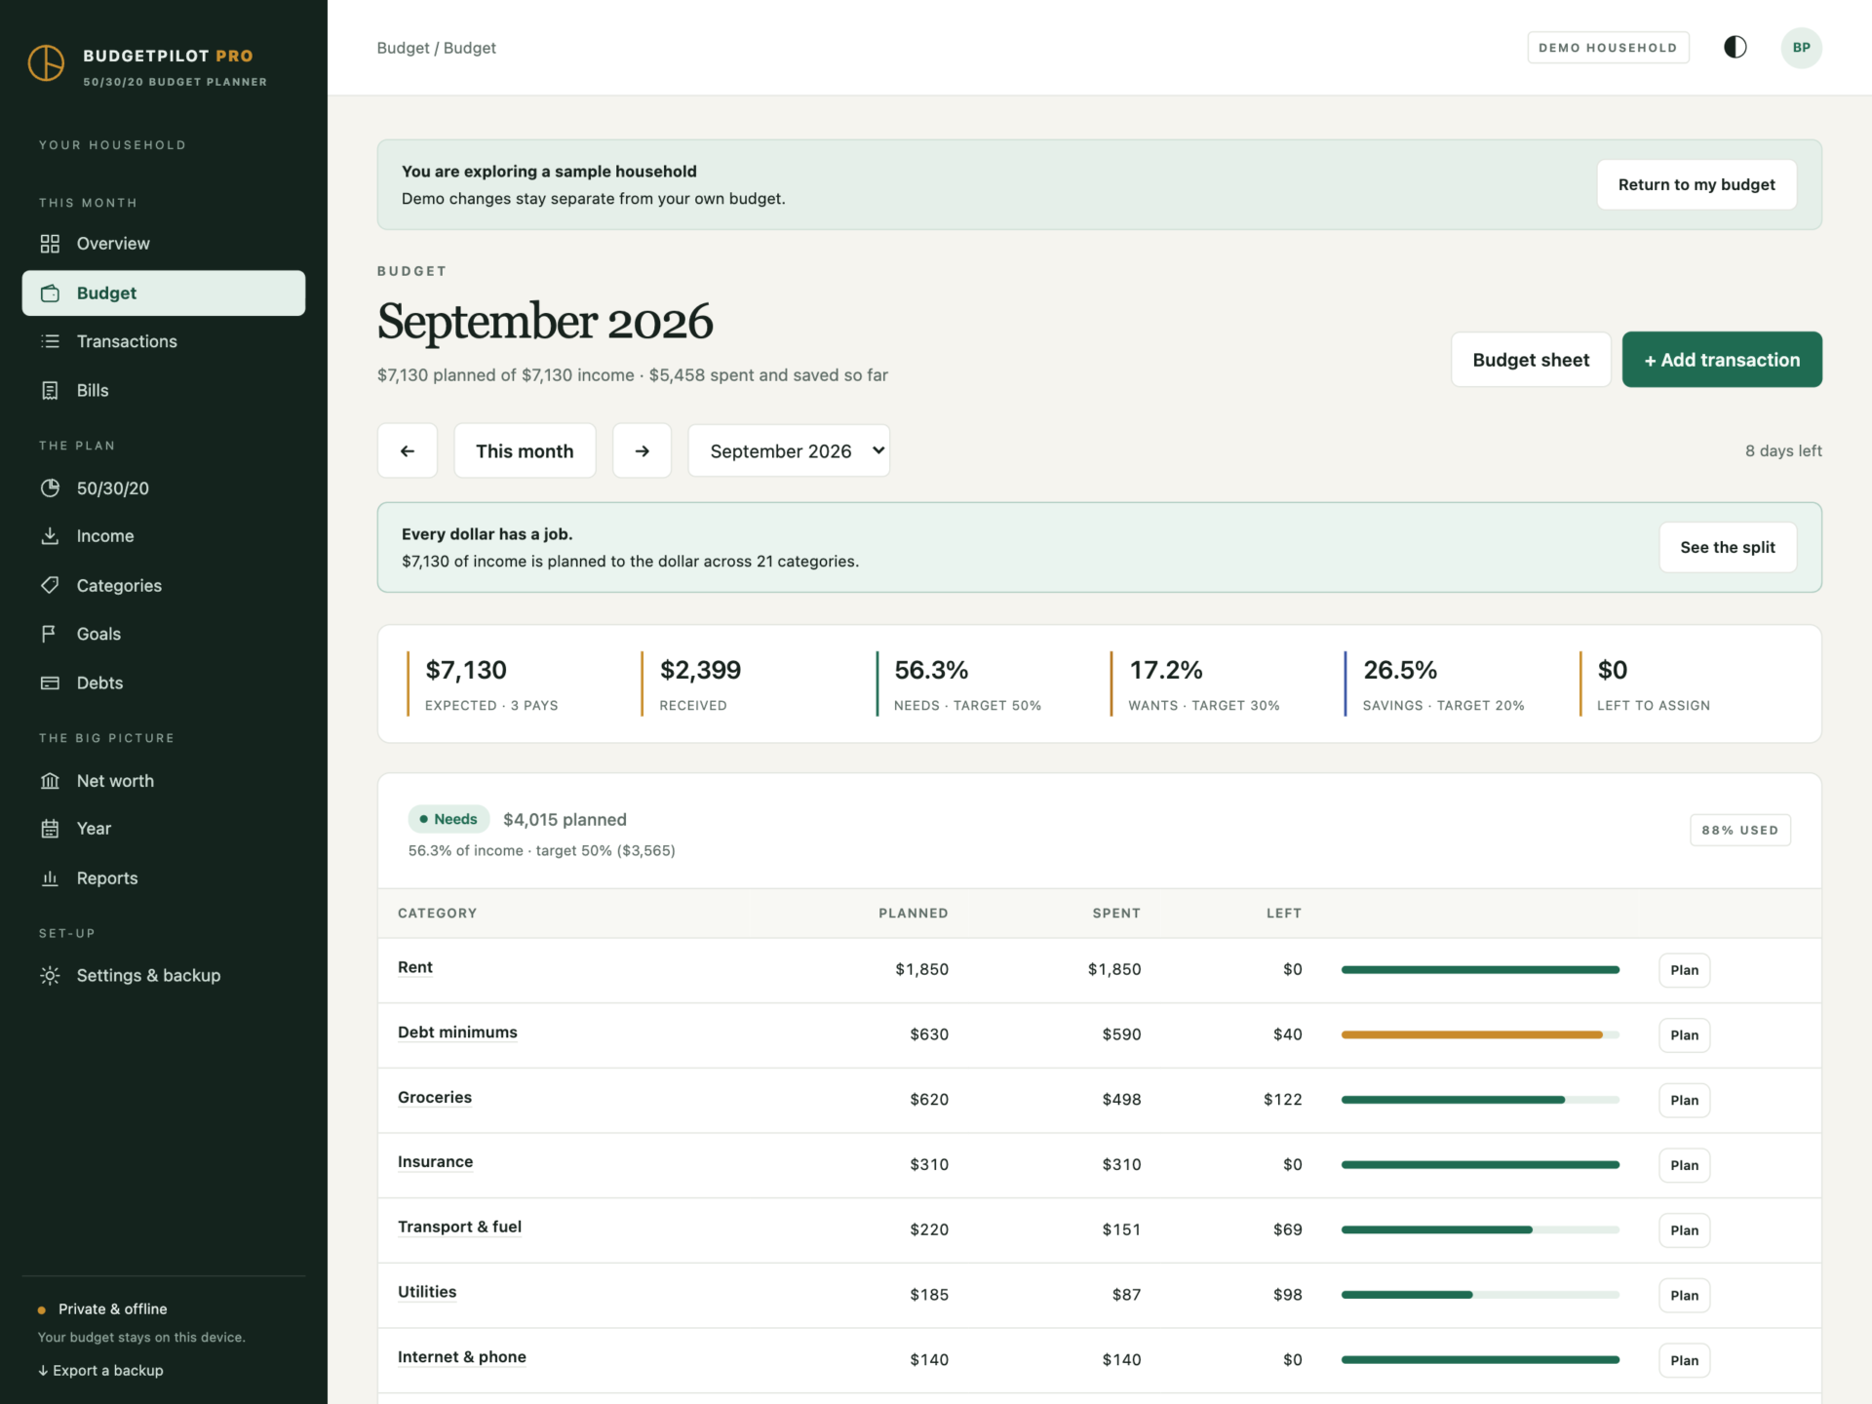The image size is (1872, 1404).
Task: Click Plan button for Insurance row
Action: (1684, 1165)
